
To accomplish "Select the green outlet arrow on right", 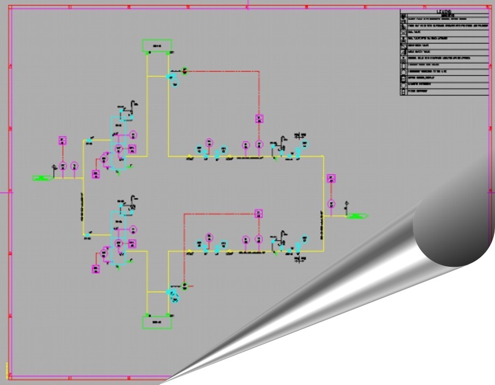I will coord(356,216).
